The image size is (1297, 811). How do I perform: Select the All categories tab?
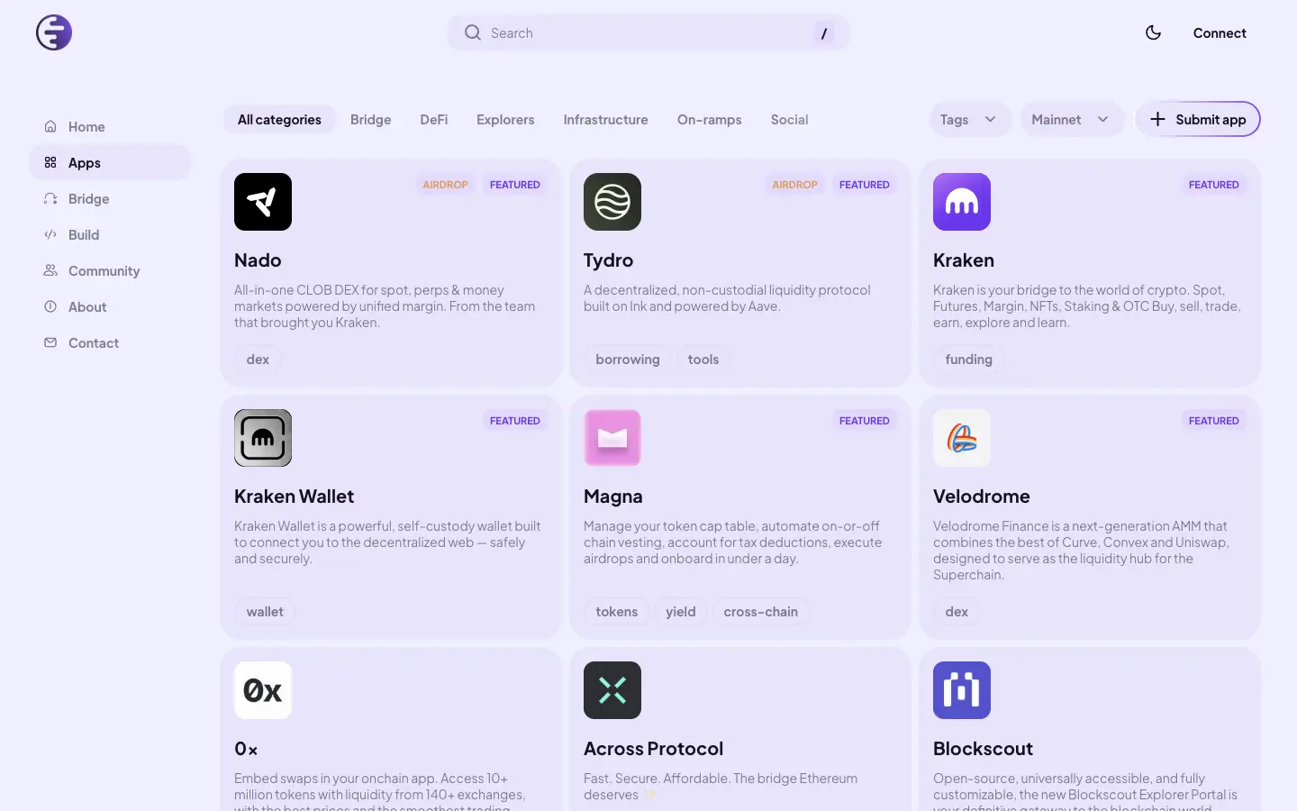279,119
